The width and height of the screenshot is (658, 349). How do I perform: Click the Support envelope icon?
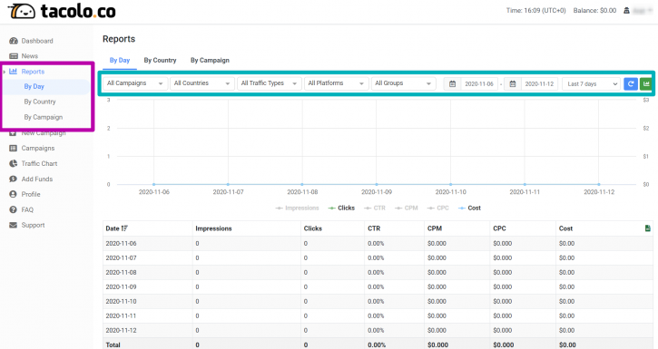[14, 225]
